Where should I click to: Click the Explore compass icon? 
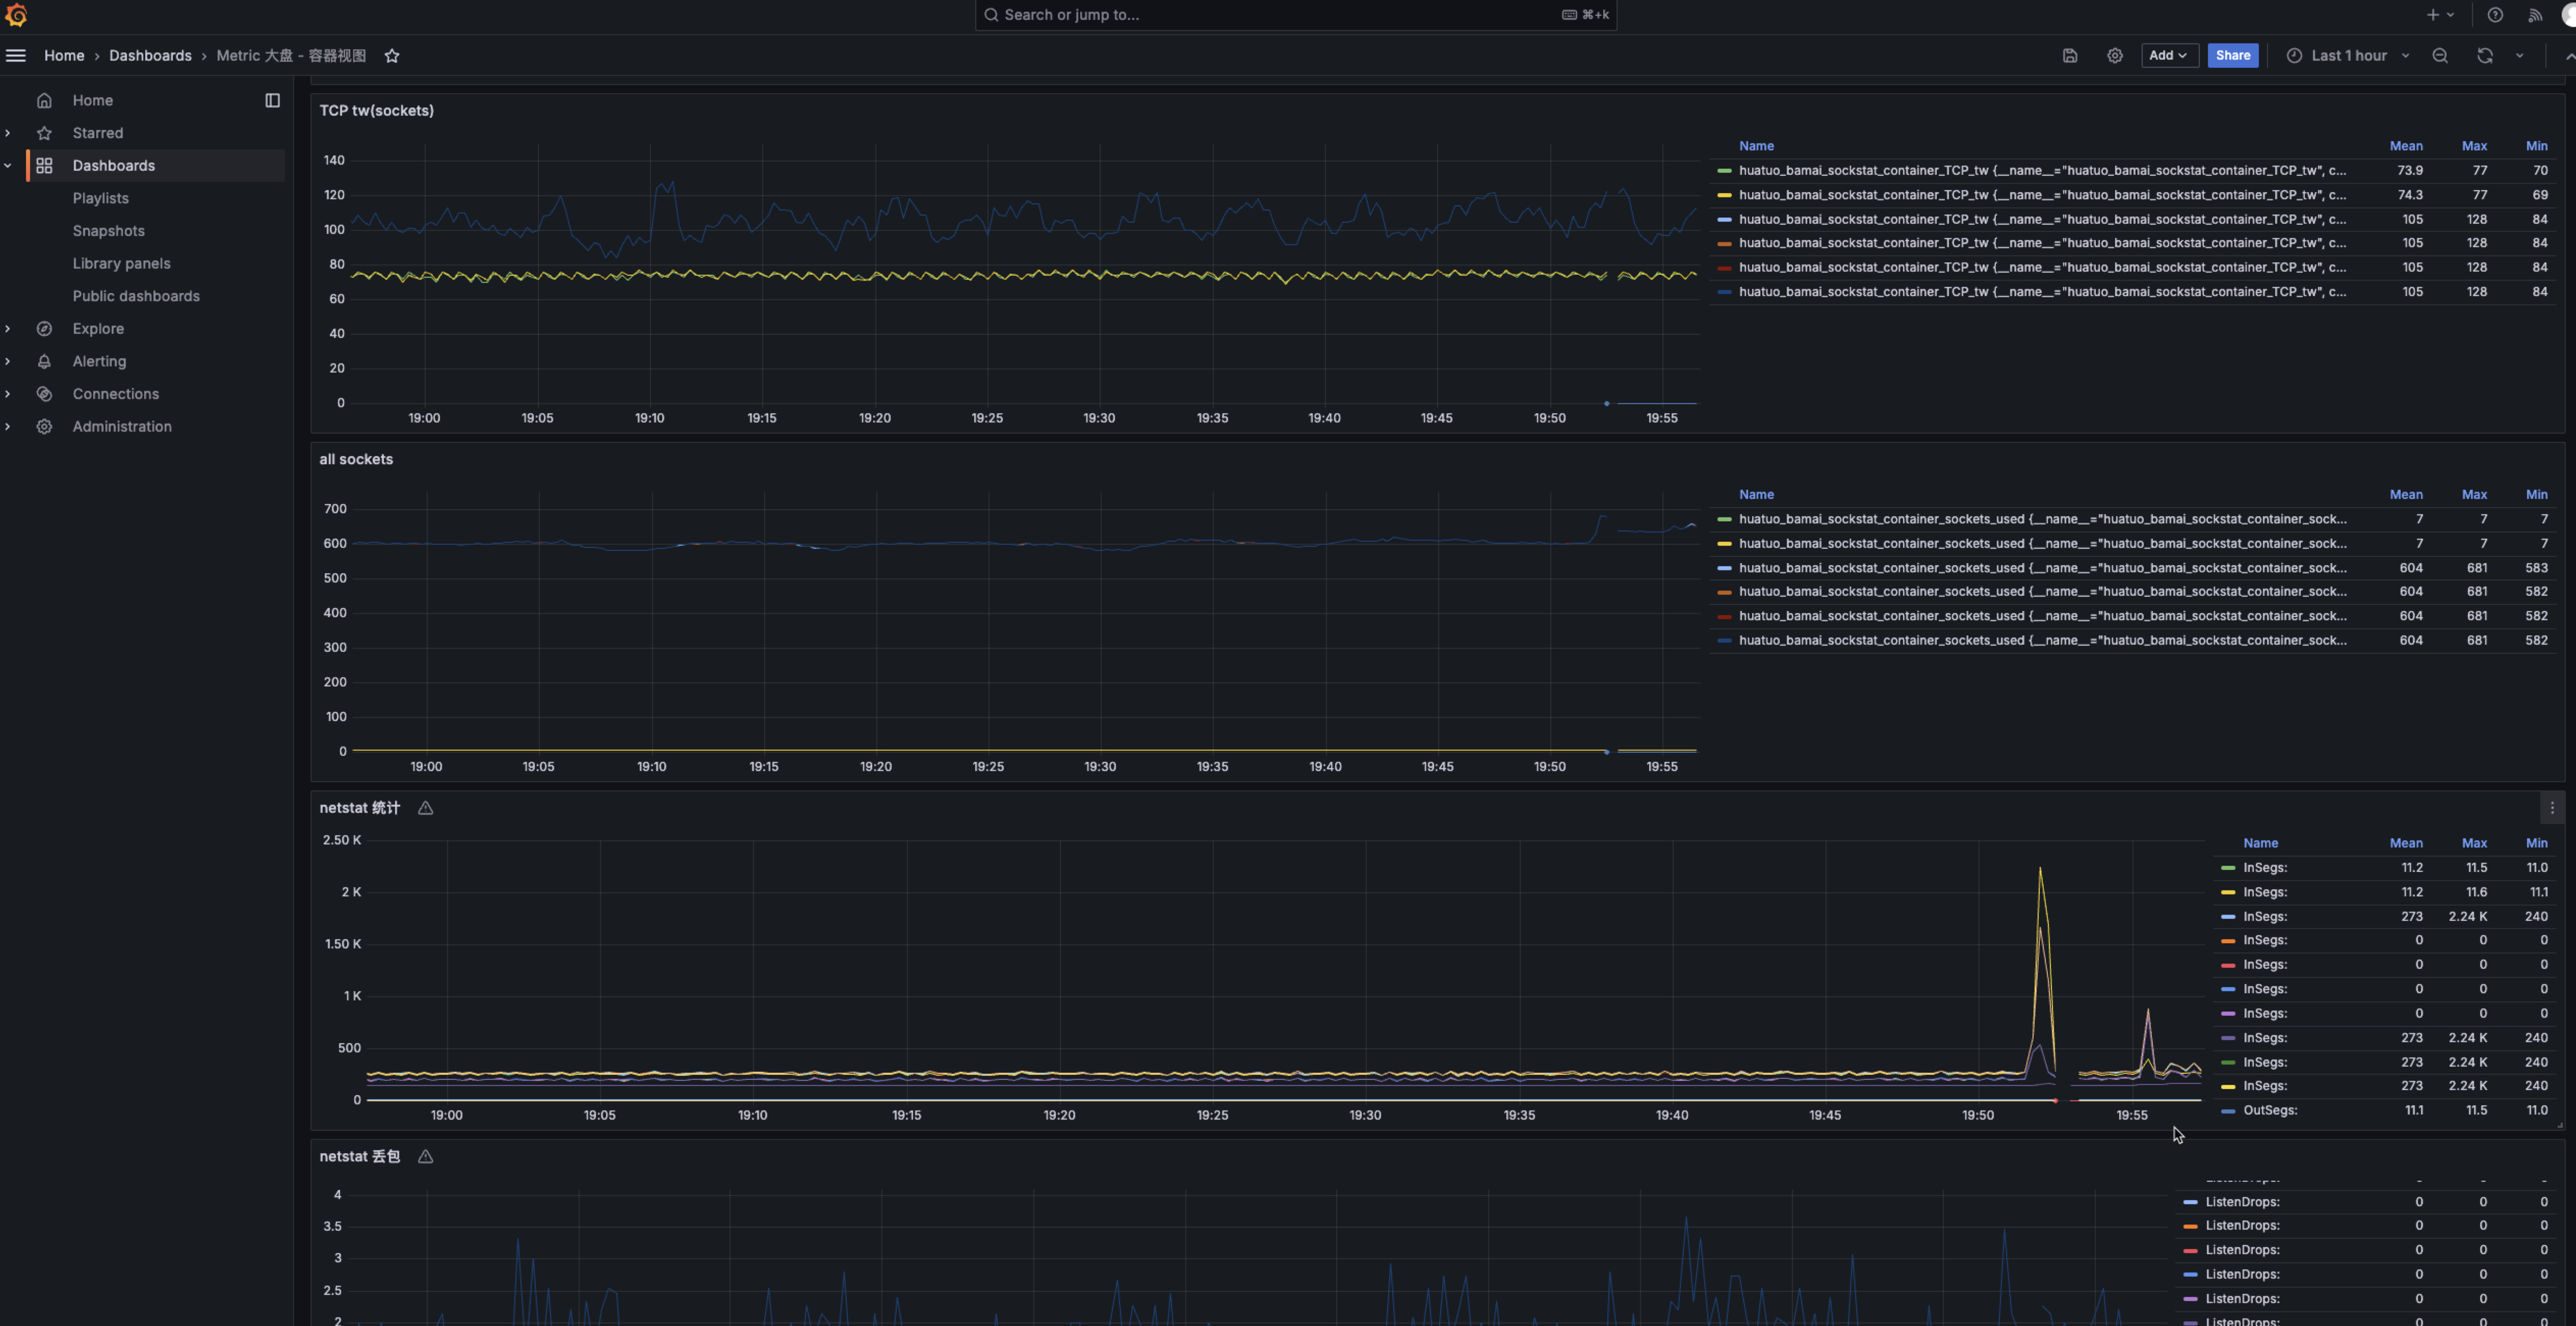point(44,329)
